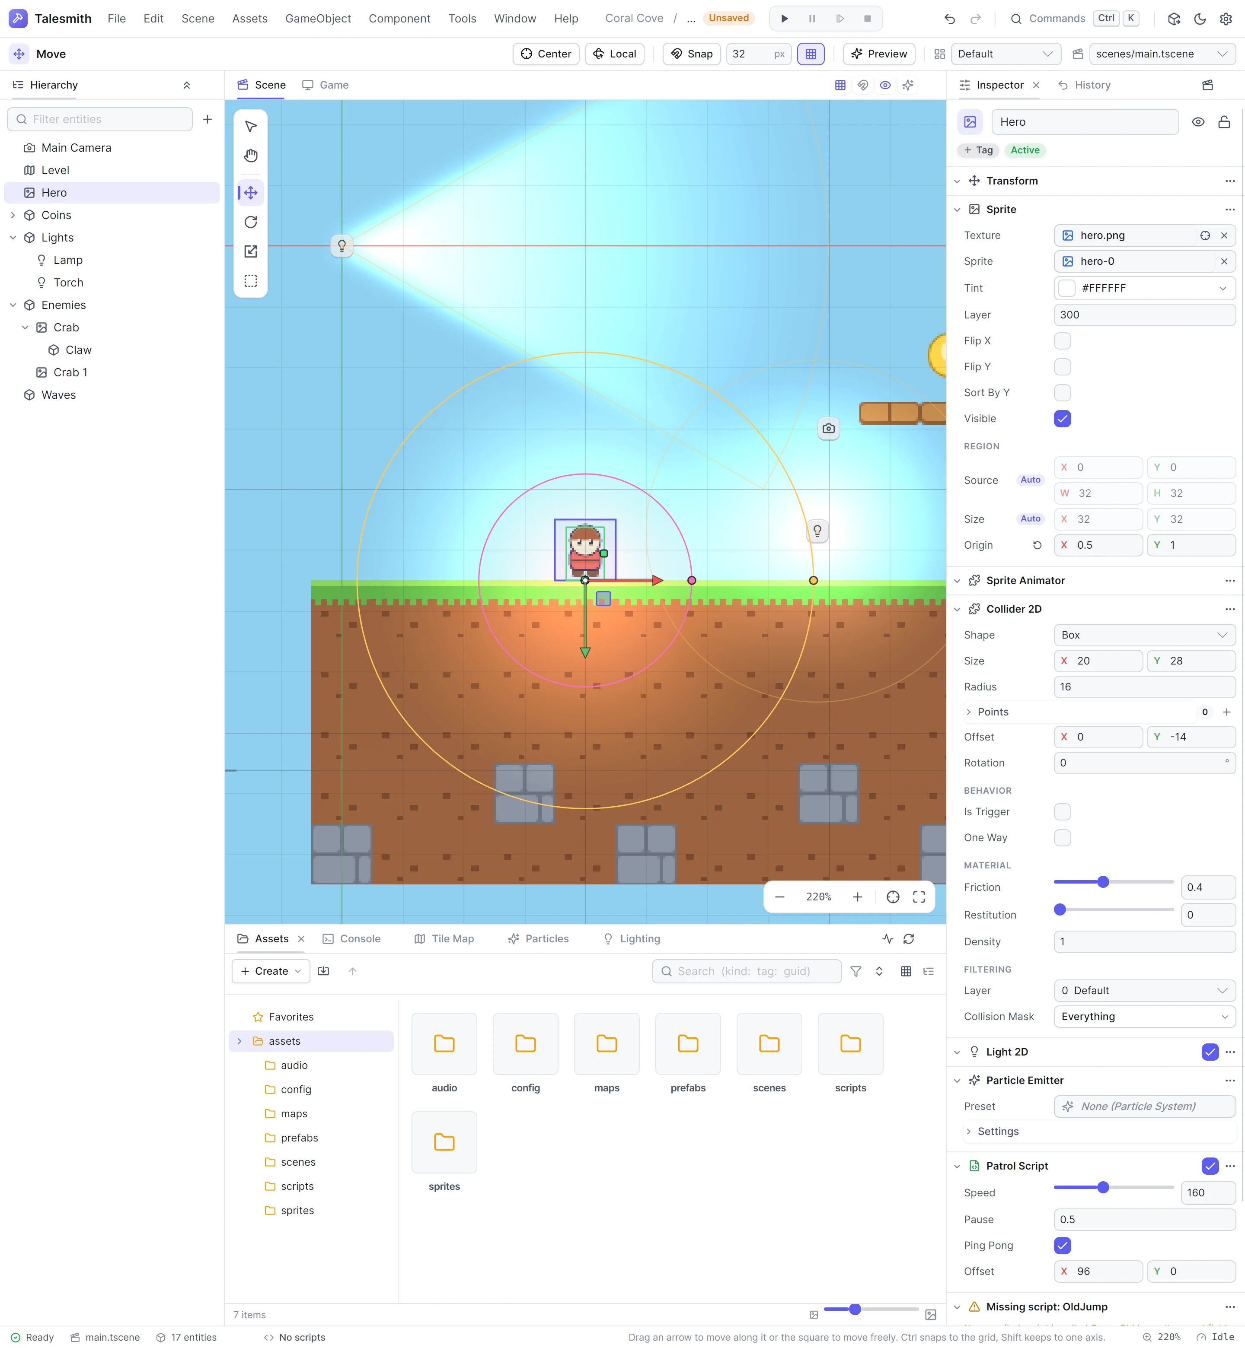
Task: Switch to dark mode moon icon
Action: (x=1200, y=19)
